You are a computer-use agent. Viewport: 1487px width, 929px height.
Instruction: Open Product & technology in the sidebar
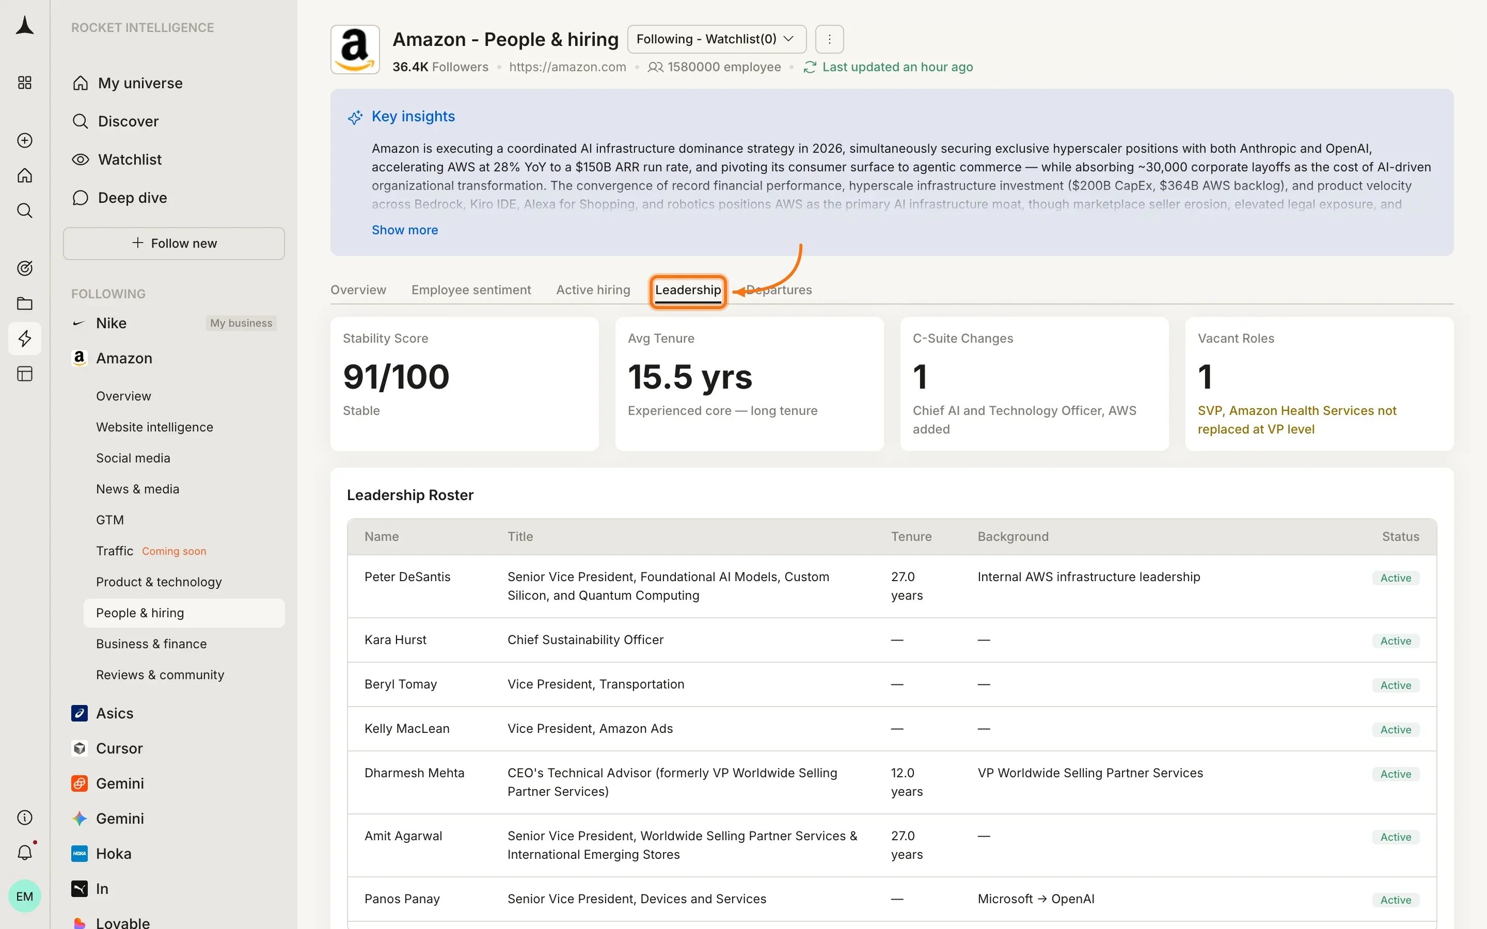(x=159, y=582)
